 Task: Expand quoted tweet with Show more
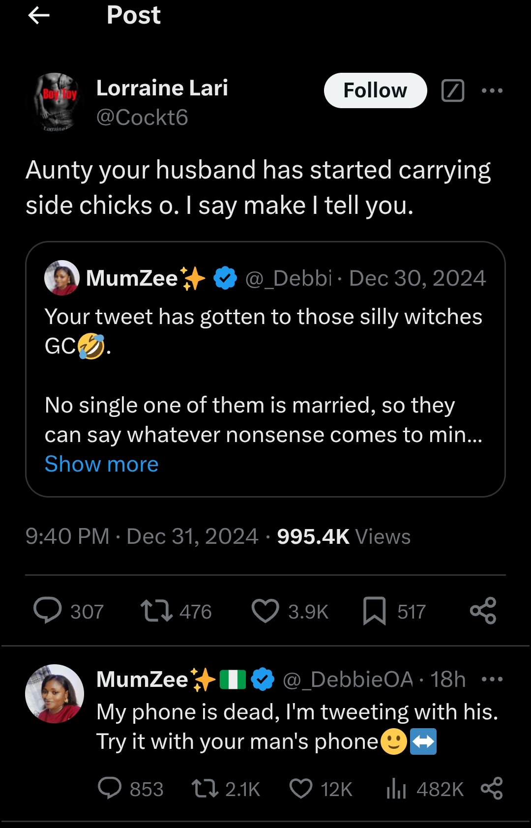102,464
